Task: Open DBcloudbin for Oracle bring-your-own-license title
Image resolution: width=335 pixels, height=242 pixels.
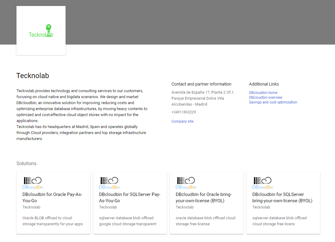Action: coord(204,197)
